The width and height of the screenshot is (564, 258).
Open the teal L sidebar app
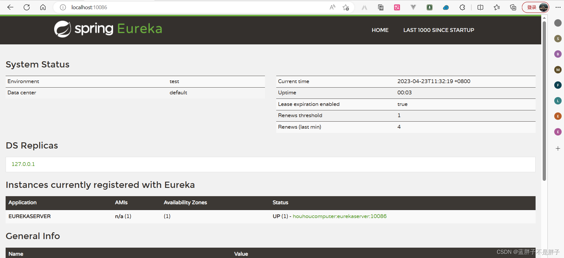coord(558,101)
